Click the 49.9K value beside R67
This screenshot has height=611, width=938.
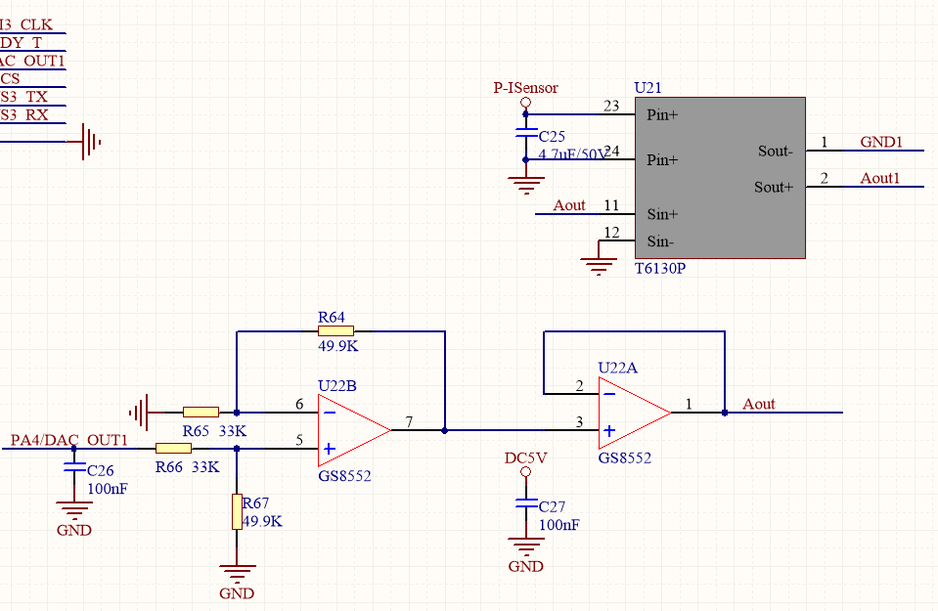(262, 521)
